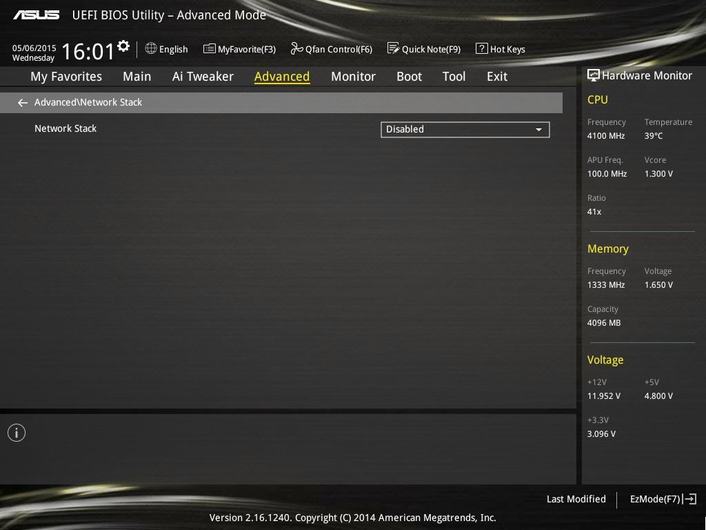
Task: Click the info circle icon in help area
Action: click(17, 433)
